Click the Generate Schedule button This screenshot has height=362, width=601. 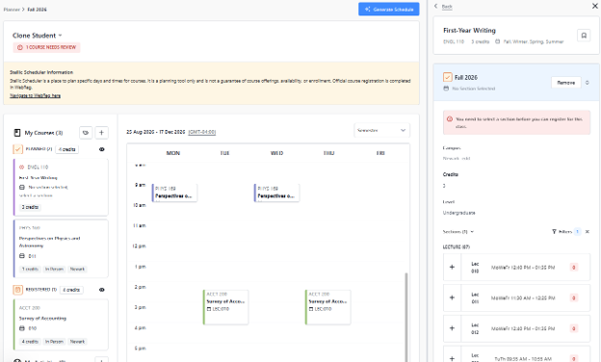pos(389,10)
